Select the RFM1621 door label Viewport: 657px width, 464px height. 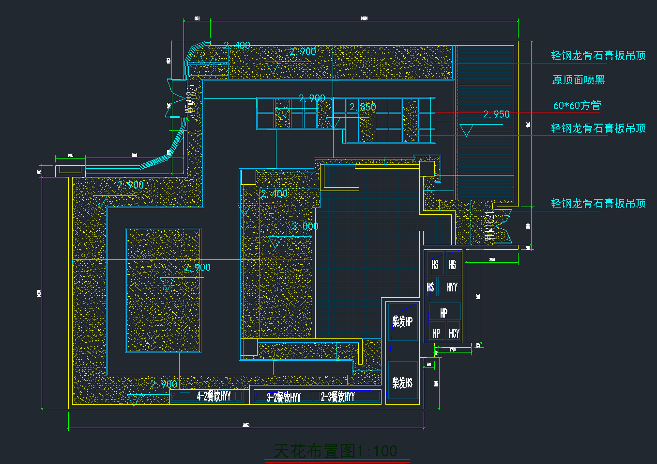click(489, 224)
